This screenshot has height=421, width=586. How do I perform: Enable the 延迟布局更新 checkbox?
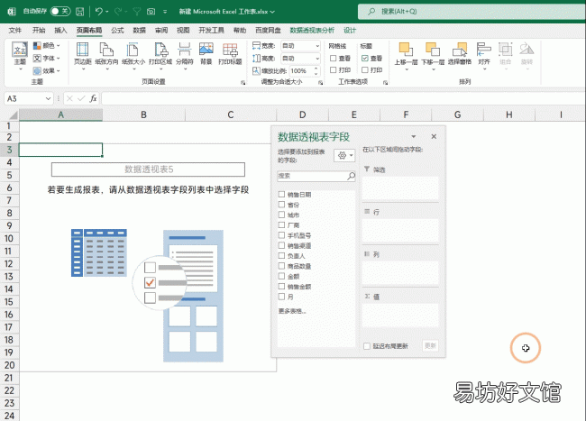(x=367, y=346)
